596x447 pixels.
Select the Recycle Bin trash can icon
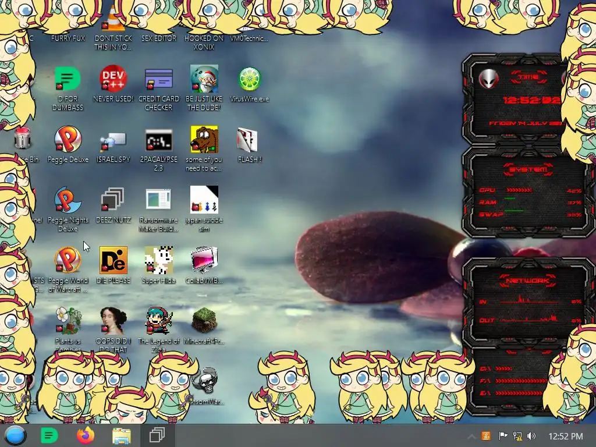(22, 139)
